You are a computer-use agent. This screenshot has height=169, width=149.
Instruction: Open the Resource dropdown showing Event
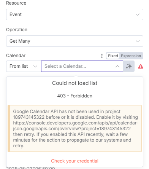point(74,14)
